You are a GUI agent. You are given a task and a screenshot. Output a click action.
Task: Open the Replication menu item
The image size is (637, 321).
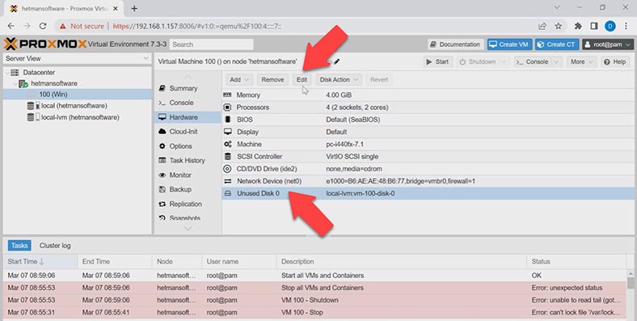188,204
